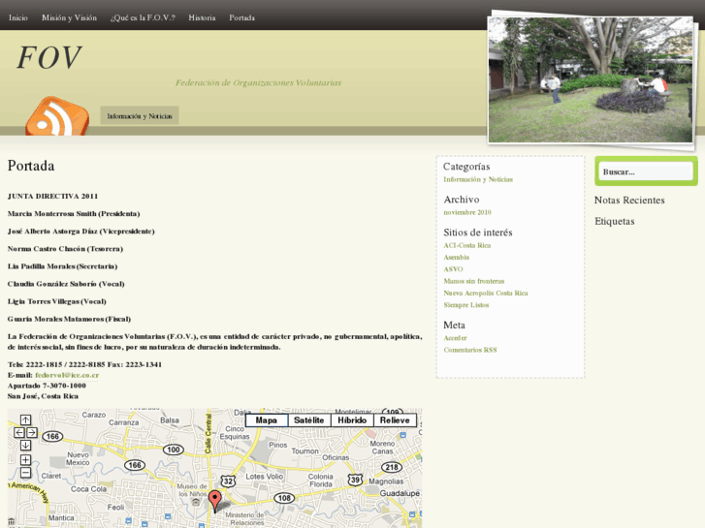Click the orange RSS feed icon

tap(57, 116)
